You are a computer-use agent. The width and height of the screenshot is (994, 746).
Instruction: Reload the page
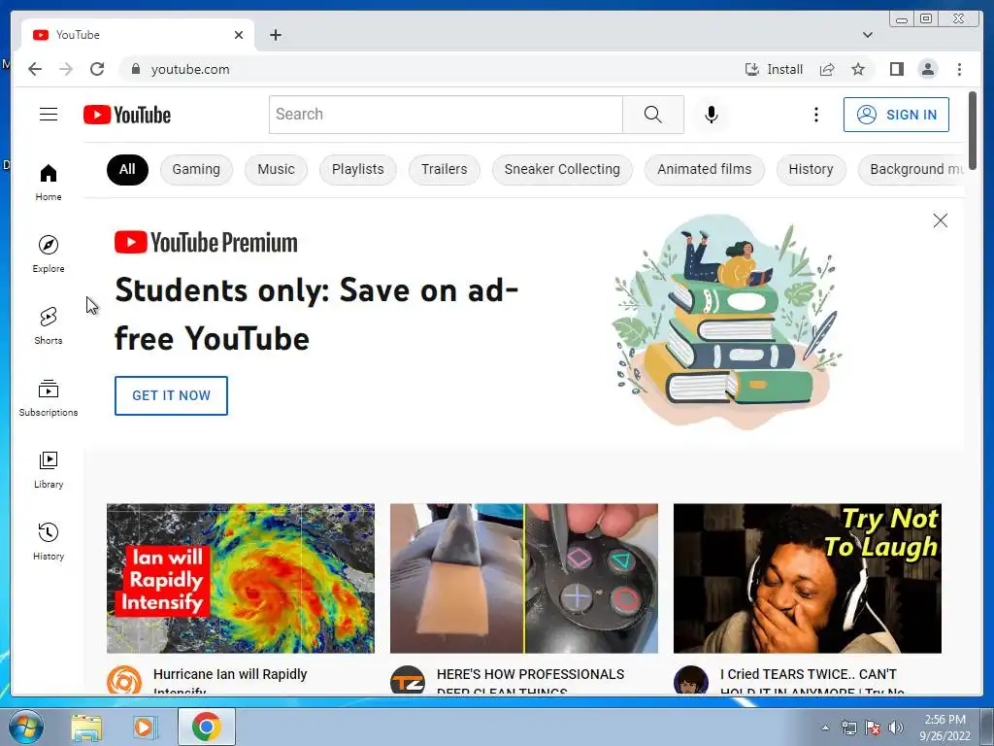tap(97, 69)
